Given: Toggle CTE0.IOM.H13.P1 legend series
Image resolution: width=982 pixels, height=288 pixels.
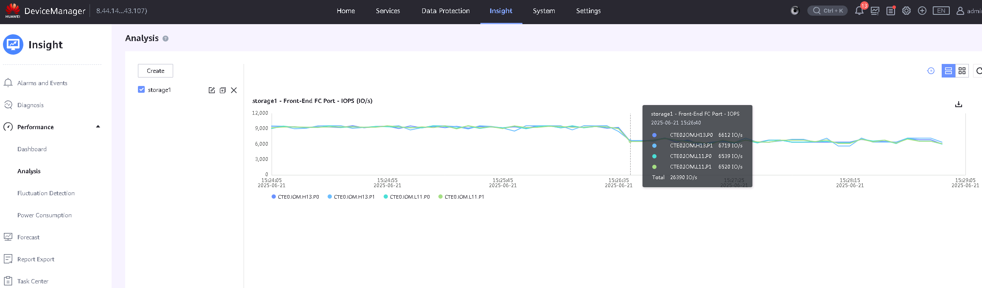Looking at the screenshot, I should tap(351, 197).
